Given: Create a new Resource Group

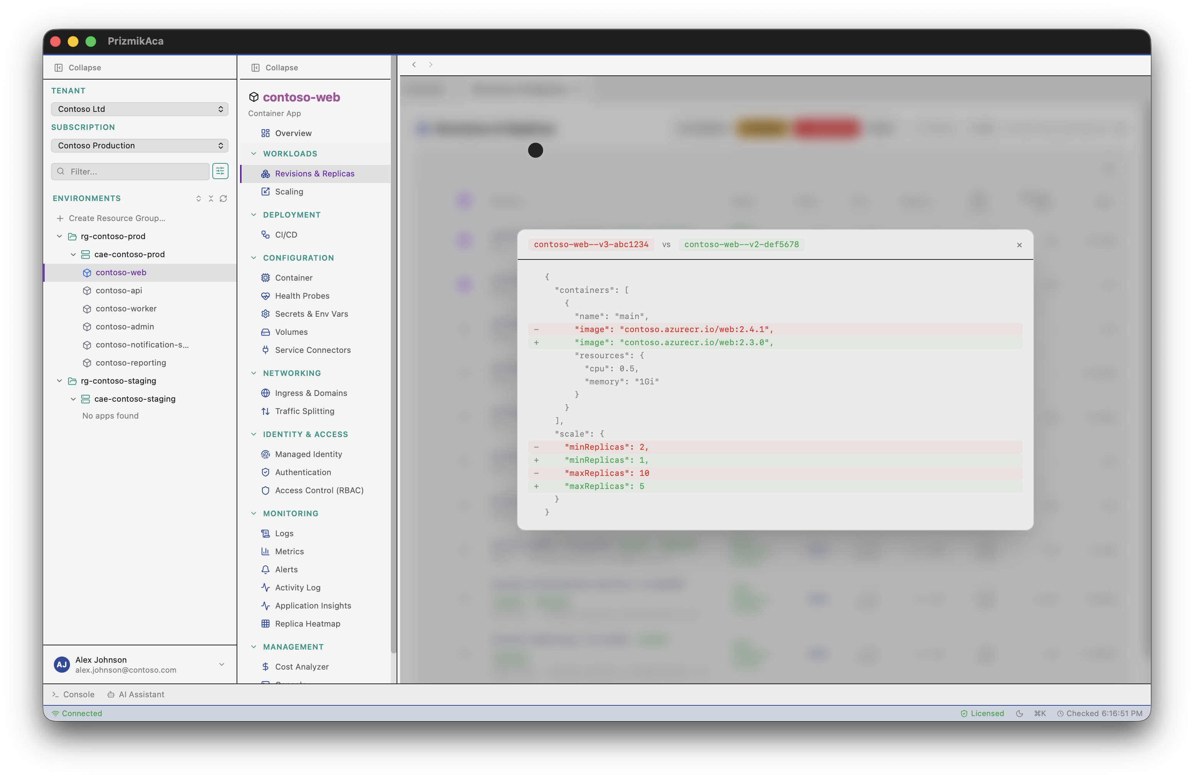Looking at the screenshot, I should click(117, 218).
